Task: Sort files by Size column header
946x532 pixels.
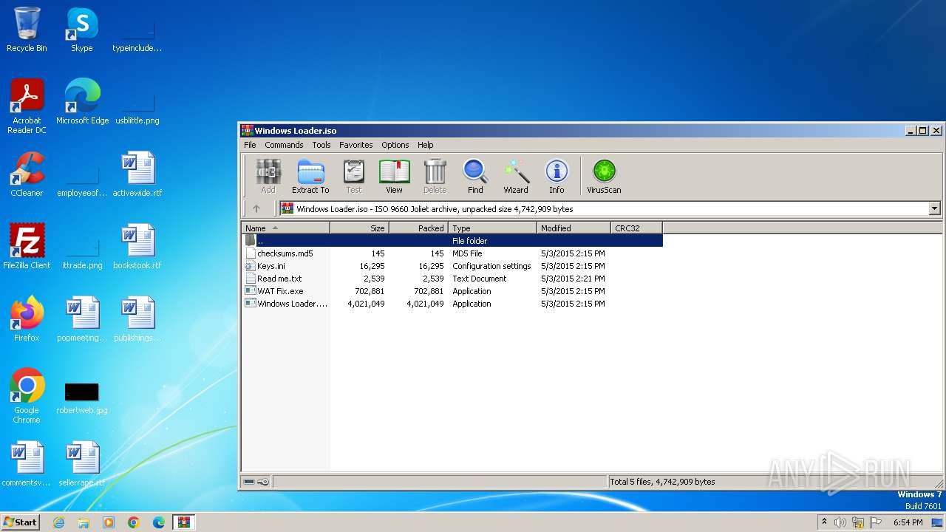Action: [x=359, y=228]
